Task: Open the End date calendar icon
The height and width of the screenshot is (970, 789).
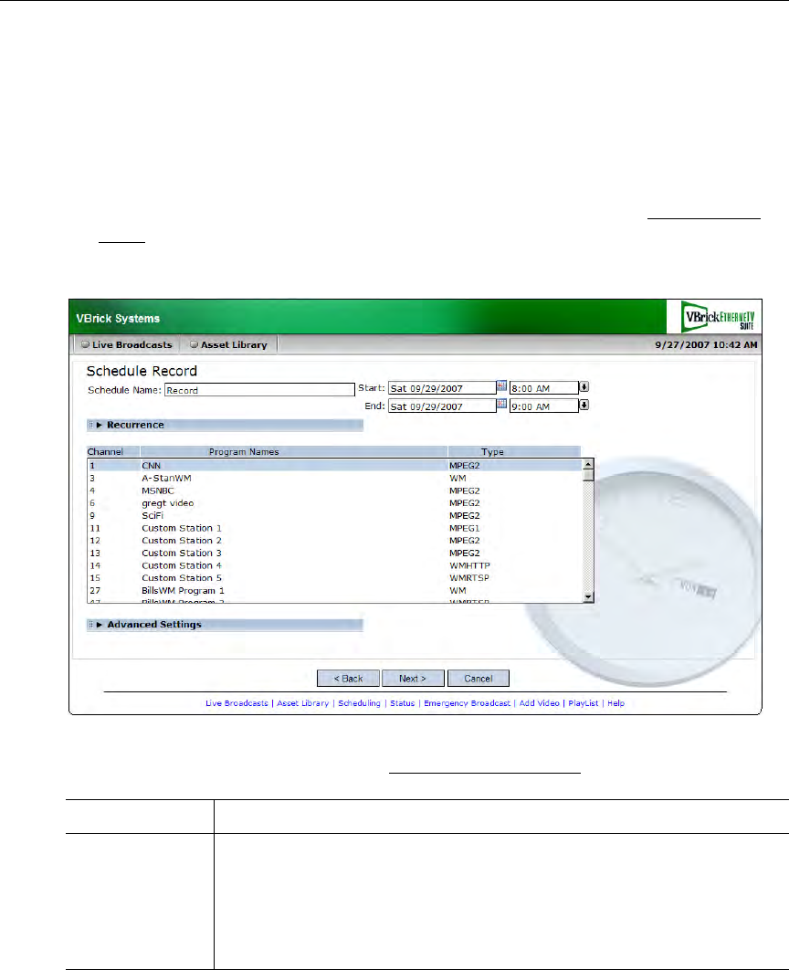Action: [501, 405]
